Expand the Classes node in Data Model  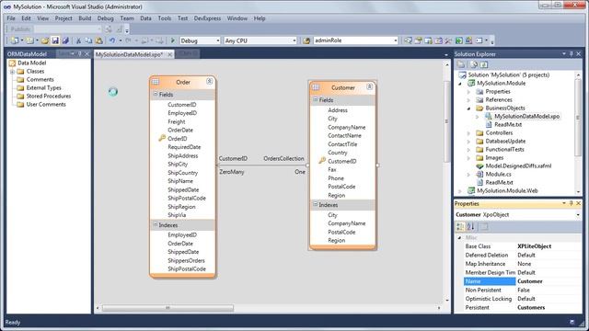[12, 72]
